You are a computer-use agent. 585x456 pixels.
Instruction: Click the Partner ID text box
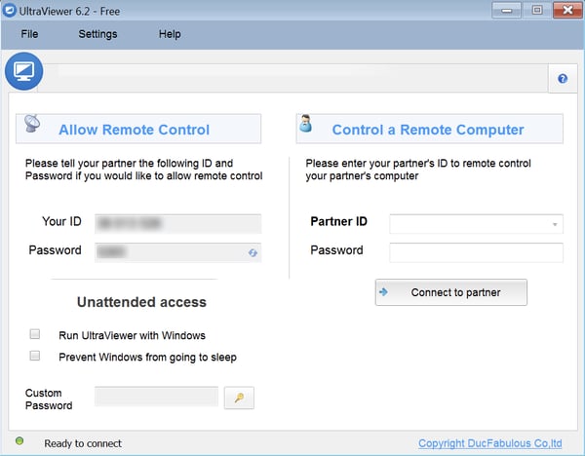pyautogui.click(x=468, y=224)
